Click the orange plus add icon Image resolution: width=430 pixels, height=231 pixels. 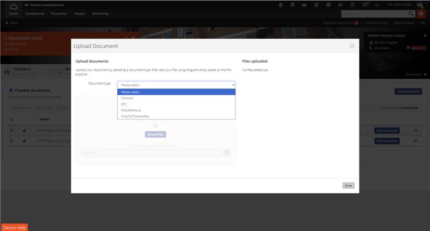420,13
